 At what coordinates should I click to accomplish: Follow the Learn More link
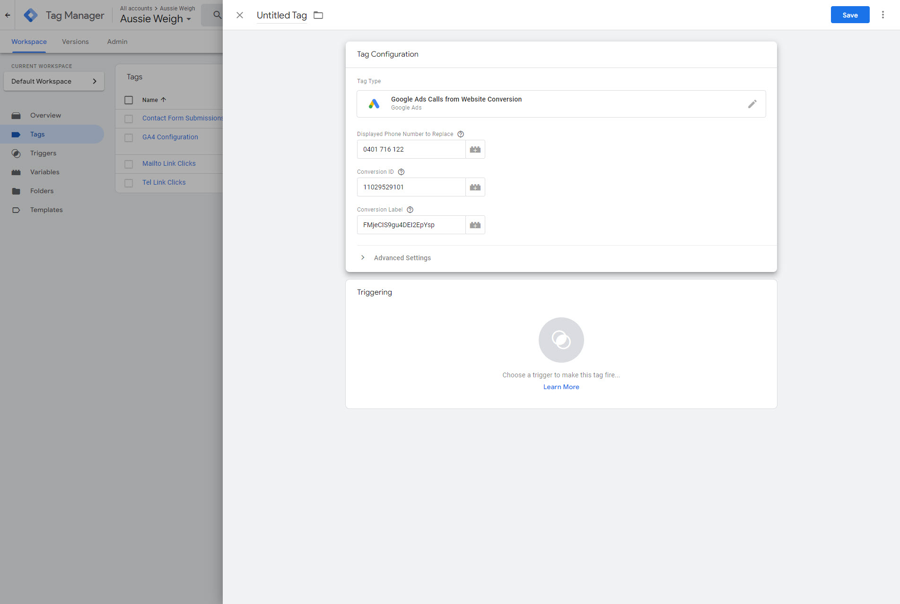(x=561, y=387)
